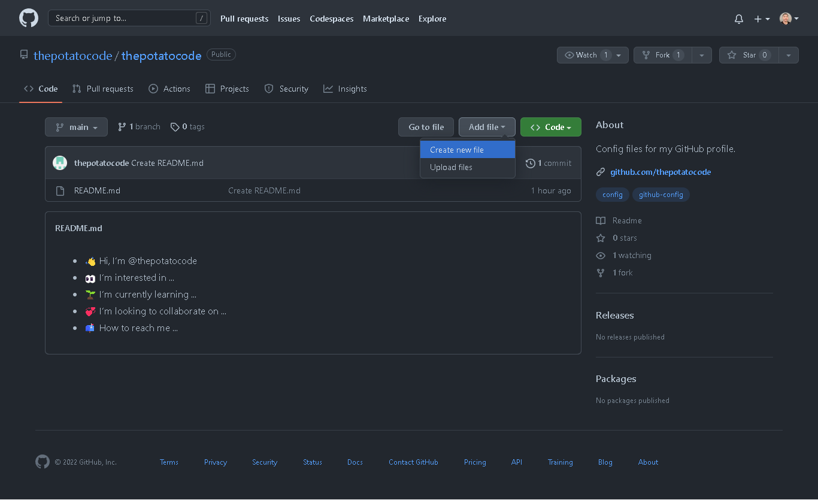Click the Fork button
Image resolution: width=818 pixels, height=500 pixels.
pos(662,55)
